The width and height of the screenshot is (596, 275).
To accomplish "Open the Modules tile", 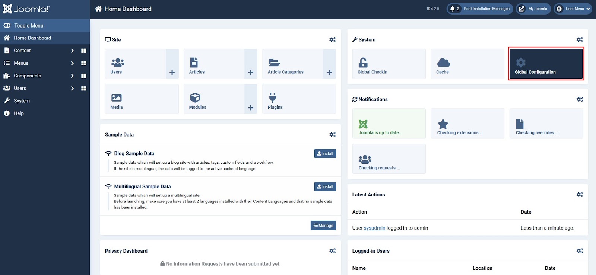I will click(214, 99).
